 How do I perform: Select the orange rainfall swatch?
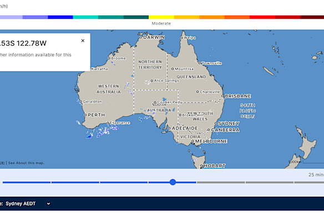[x=212, y=17]
